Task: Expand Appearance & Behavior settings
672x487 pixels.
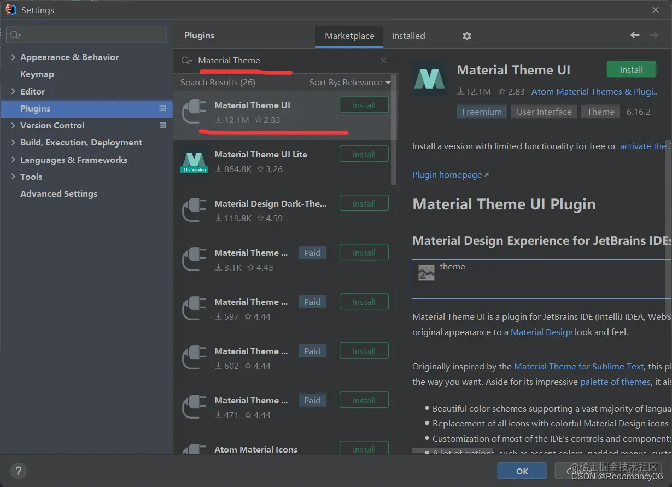Action: [13, 57]
